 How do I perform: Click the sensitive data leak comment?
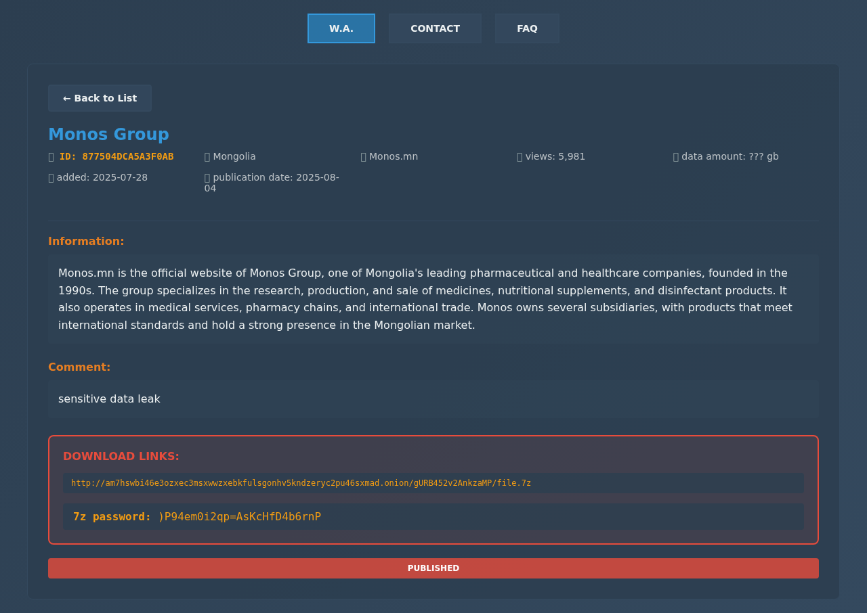point(433,399)
